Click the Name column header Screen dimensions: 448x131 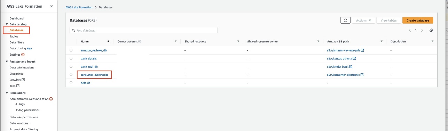click(x=85, y=41)
